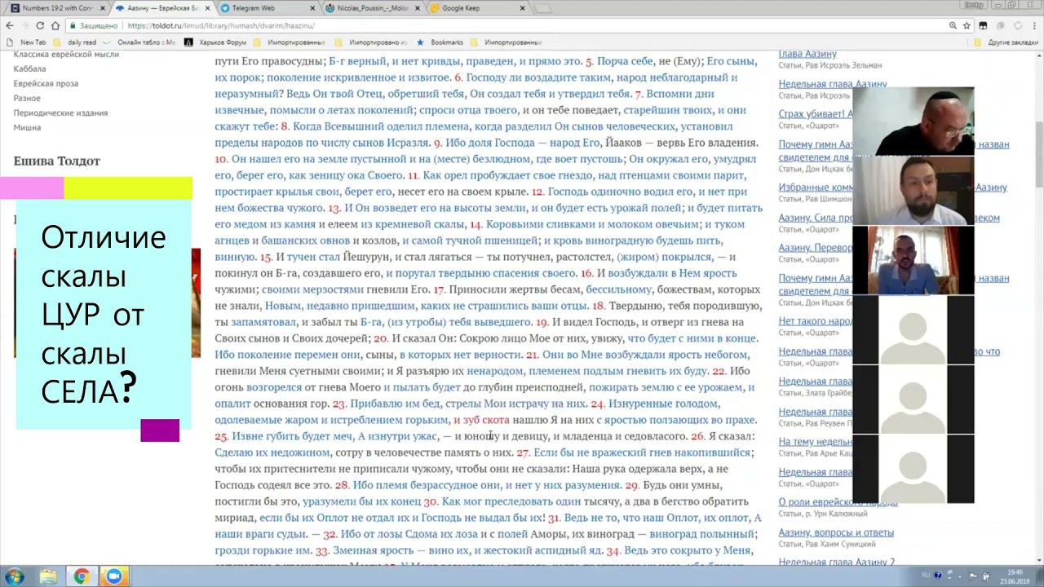This screenshot has height=587, width=1044.
Task: Expand the 'Импортировано из' bookmark folder
Action: [371, 42]
